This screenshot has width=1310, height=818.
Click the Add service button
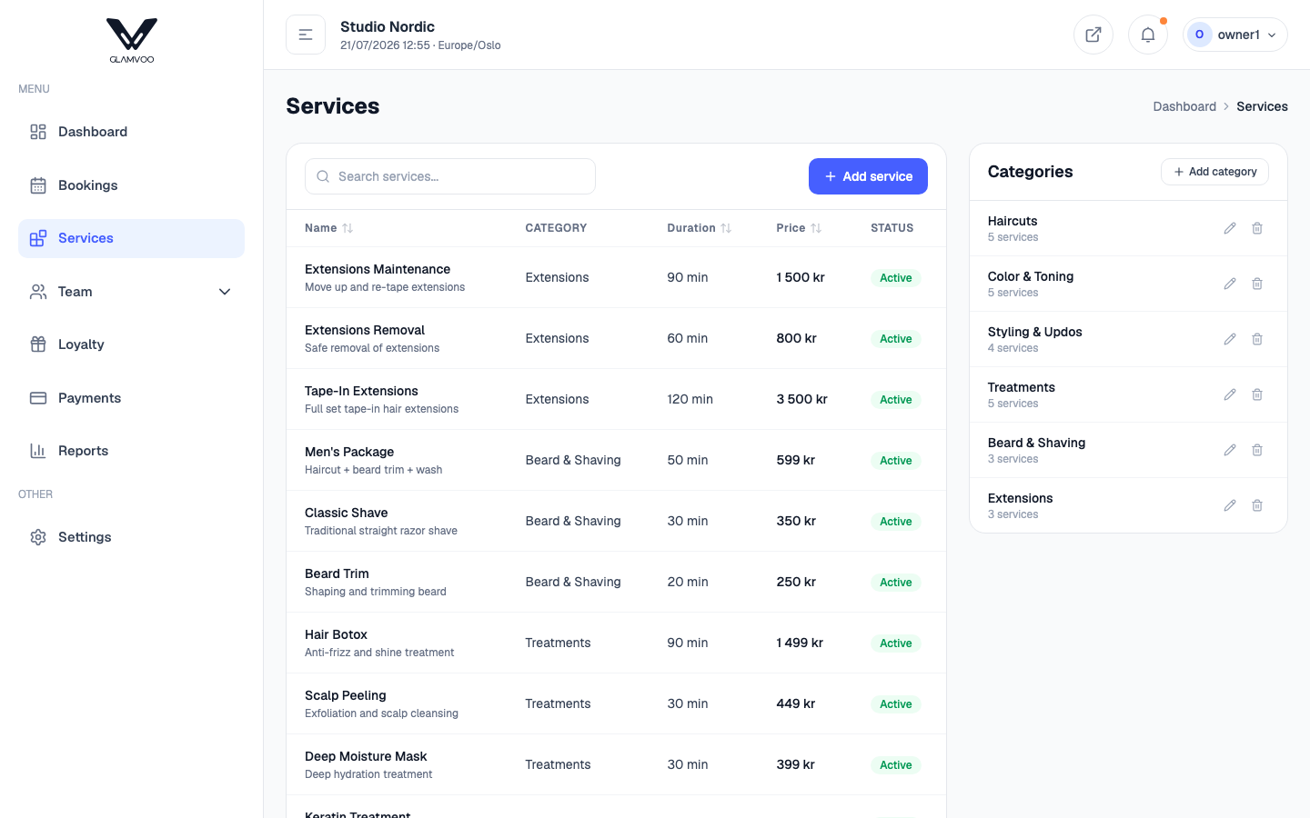click(x=868, y=176)
